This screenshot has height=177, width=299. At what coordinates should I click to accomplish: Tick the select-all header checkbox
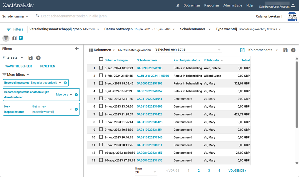(x=101, y=59)
